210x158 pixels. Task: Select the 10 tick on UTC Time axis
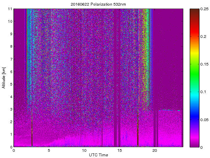tap(84, 150)
